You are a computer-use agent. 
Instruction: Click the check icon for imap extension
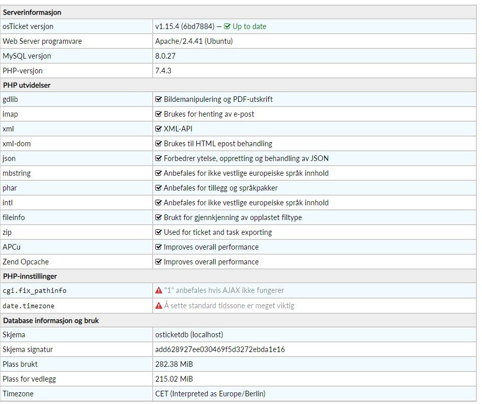coord(158,114)
